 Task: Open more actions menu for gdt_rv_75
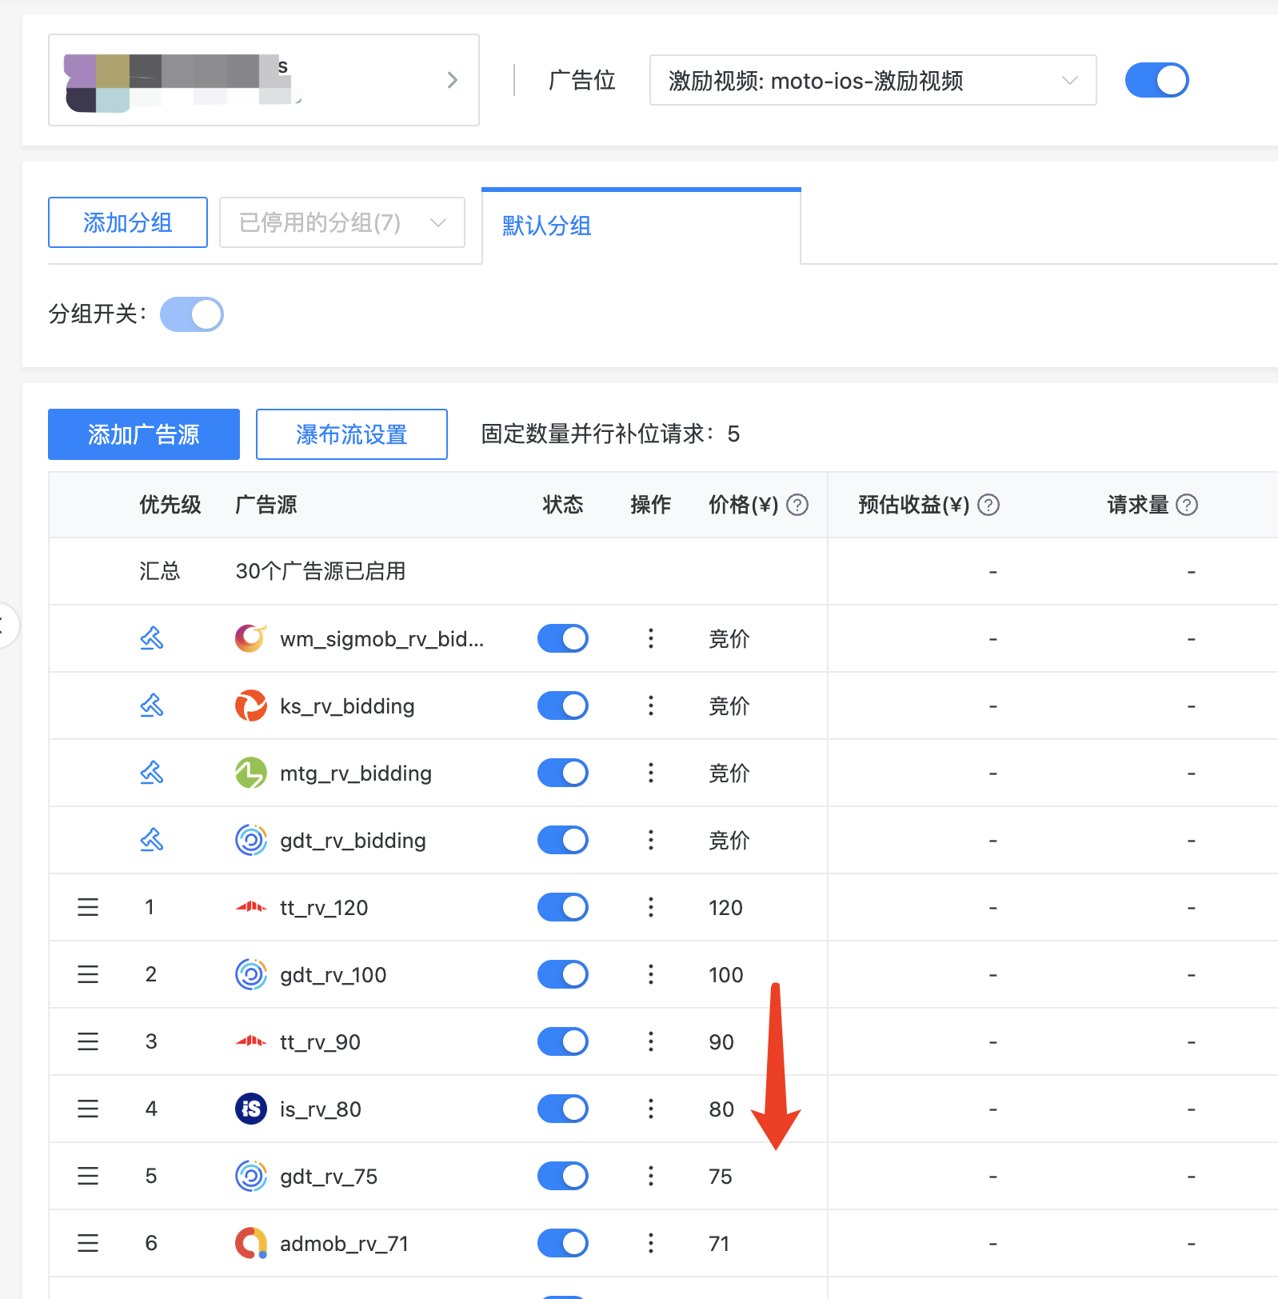(x=651, y=1176)
